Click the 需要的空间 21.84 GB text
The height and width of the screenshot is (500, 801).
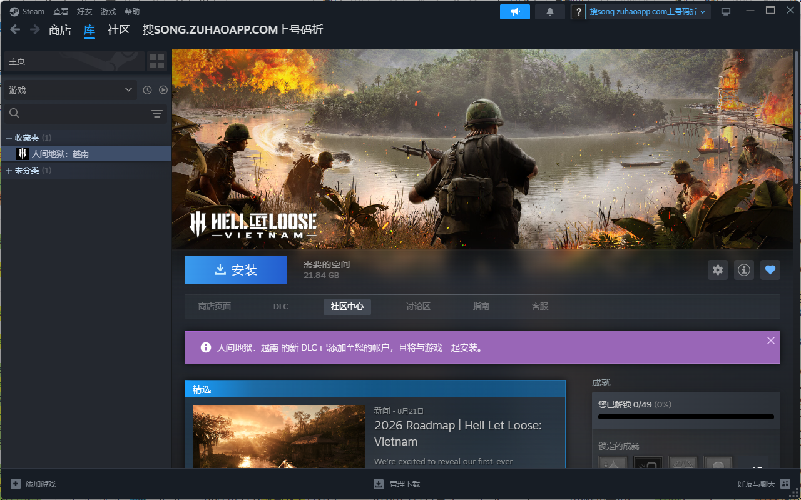tap(327, 270)
